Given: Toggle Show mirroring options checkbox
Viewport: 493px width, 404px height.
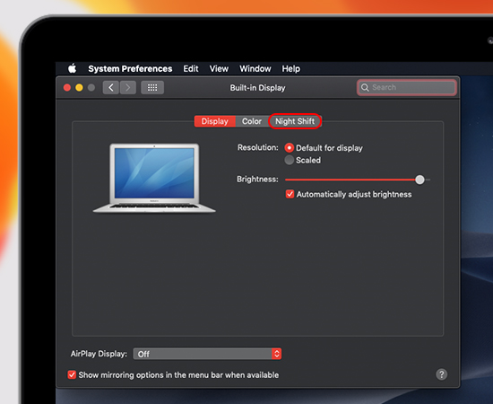Looking at the screenshot, I should pyautogui.click(x=72, y=374).
